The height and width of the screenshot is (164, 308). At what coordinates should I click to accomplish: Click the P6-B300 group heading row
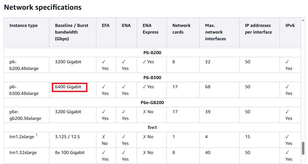pyautogui.click(x=152, y=78)
